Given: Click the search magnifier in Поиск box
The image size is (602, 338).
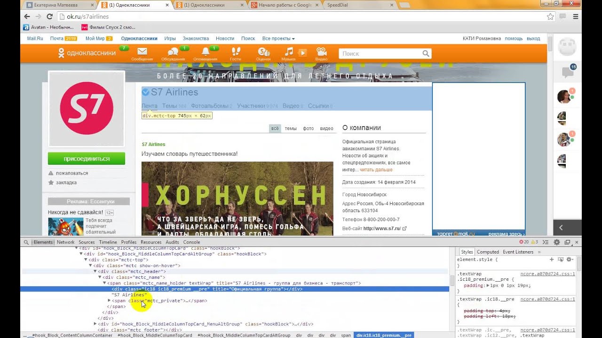Looking at the screenshot, I should 426,54.
